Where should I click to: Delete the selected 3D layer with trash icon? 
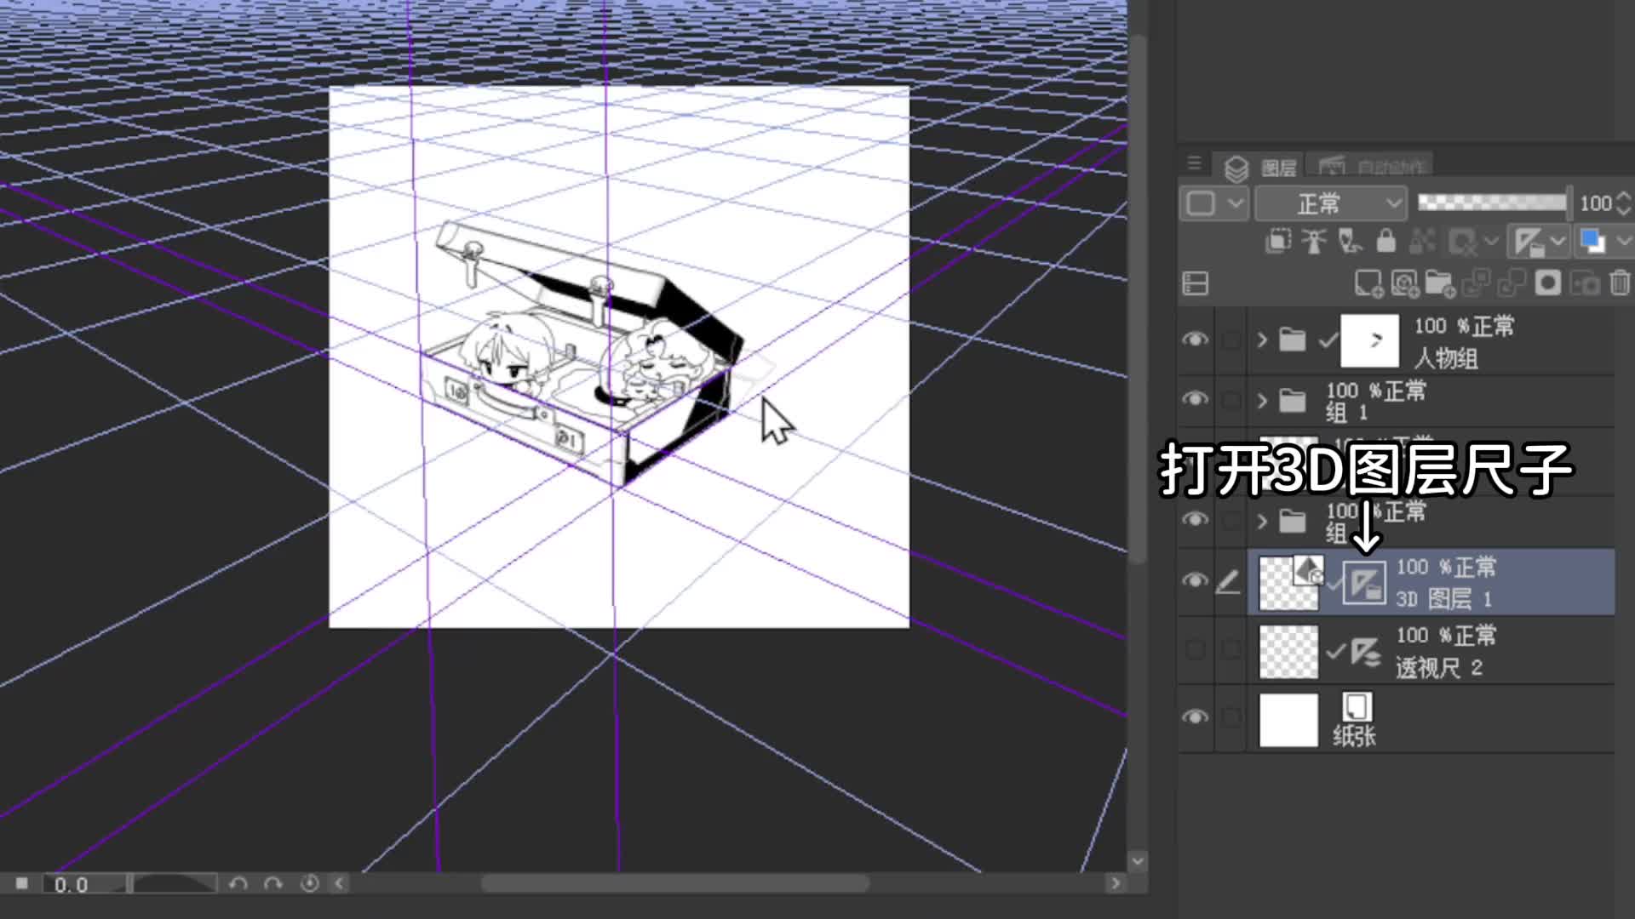1618,283
